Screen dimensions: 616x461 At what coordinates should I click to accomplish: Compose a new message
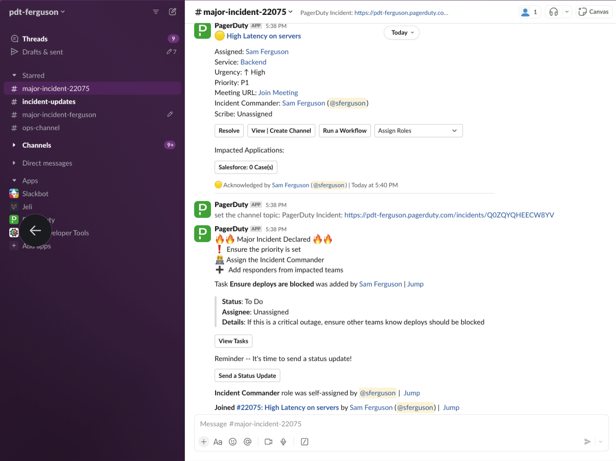(172, 12)
